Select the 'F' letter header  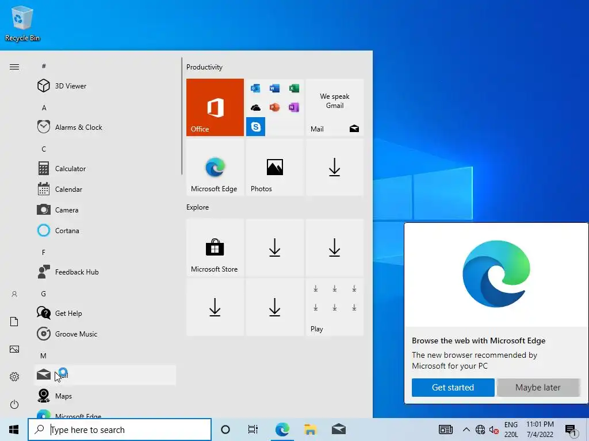pyautogui.click(x=44, y=253)
